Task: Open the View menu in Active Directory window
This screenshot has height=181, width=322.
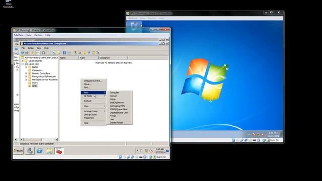Action: click(x=39, y=48)
